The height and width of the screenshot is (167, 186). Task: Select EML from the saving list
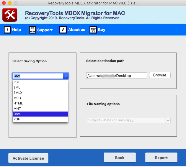pyautogui.click(x=40, y=87)
